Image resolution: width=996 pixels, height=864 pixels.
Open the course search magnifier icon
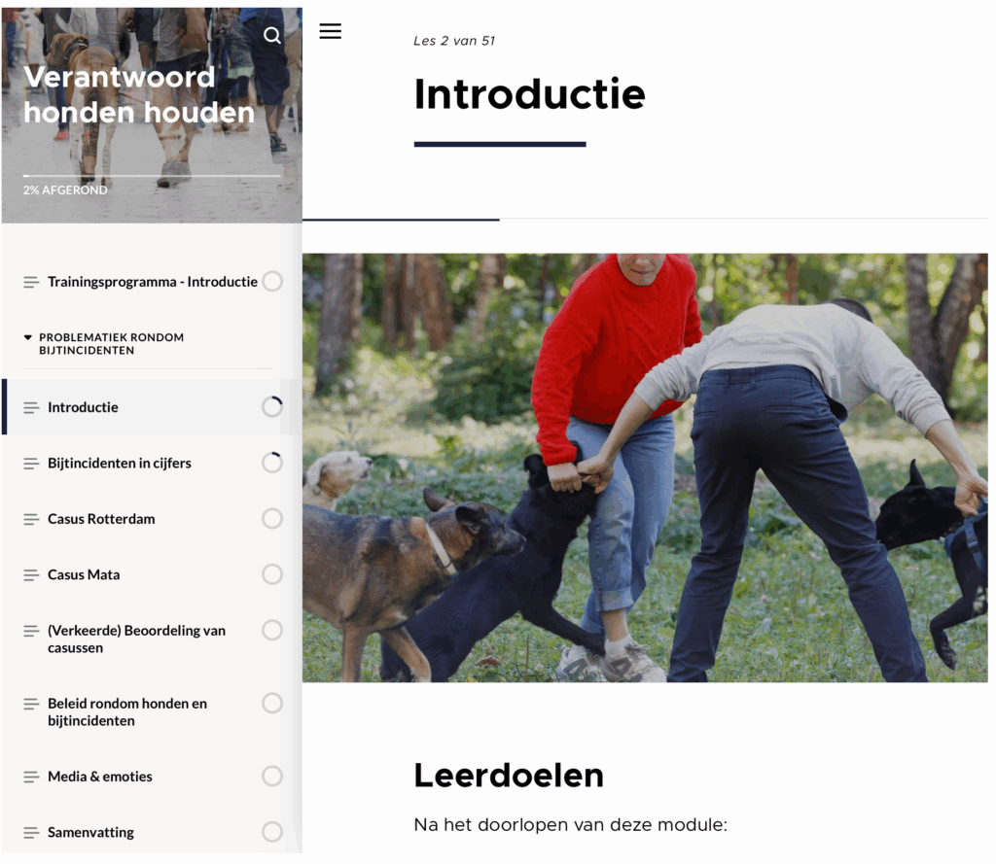pyautogui.click(x=272, y=35)
